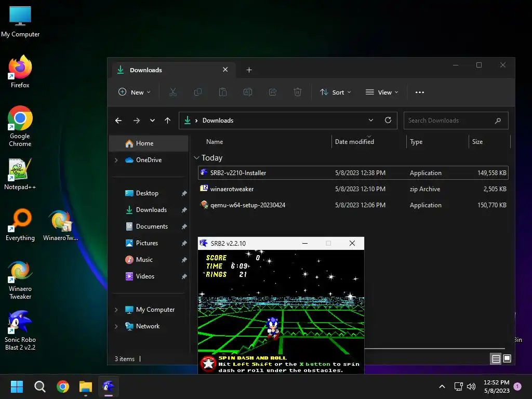Open Google Chrome desktop shortcut
This screenshot has width=532, height=399.
pos(20,126)
